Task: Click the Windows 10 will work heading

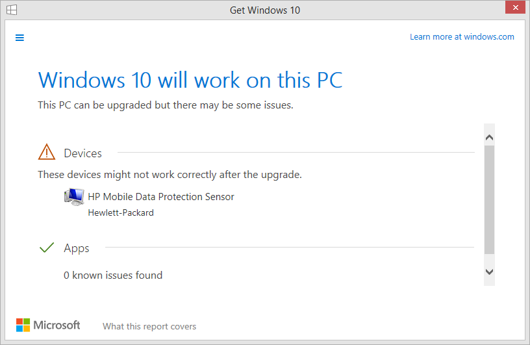Action: (x=190, y=80)
